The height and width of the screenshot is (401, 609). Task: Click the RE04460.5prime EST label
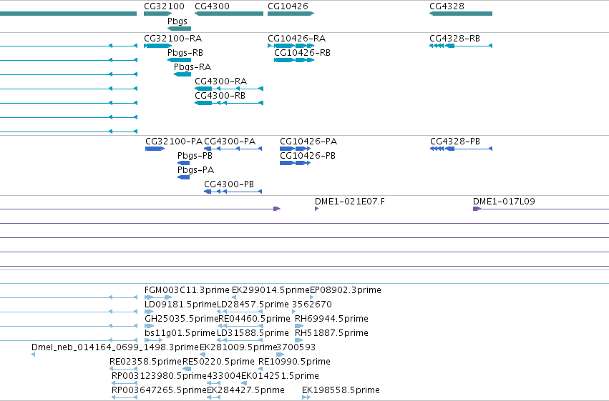point(254,319)
